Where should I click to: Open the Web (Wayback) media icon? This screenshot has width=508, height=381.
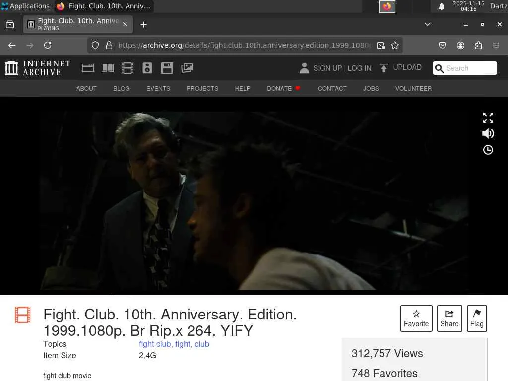click(88, 68)
